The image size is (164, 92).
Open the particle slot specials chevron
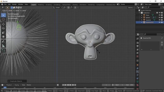[x=162, y=48]
